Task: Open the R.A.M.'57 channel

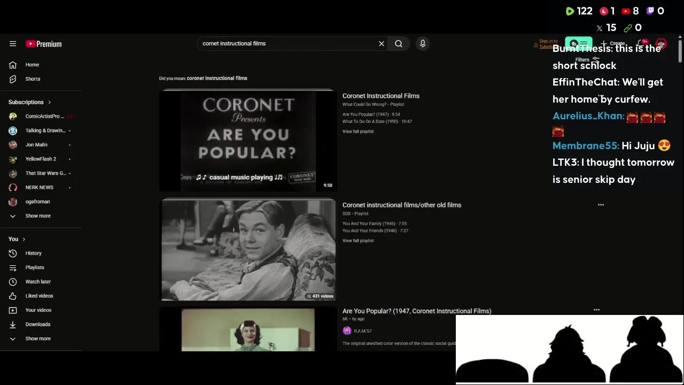Action: pyautogui.click(x=363, y=331)
